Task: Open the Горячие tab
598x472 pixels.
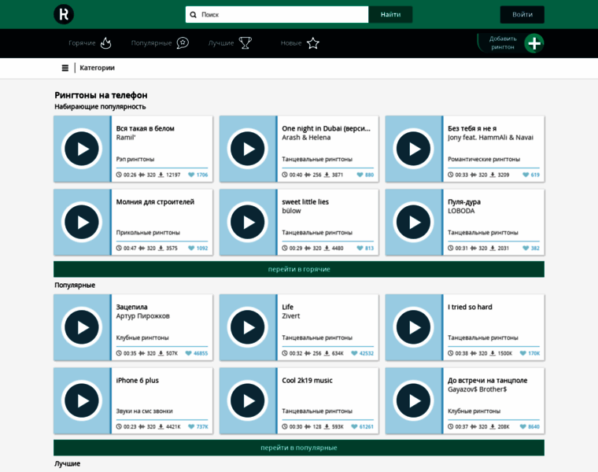Action: point(90,42)
